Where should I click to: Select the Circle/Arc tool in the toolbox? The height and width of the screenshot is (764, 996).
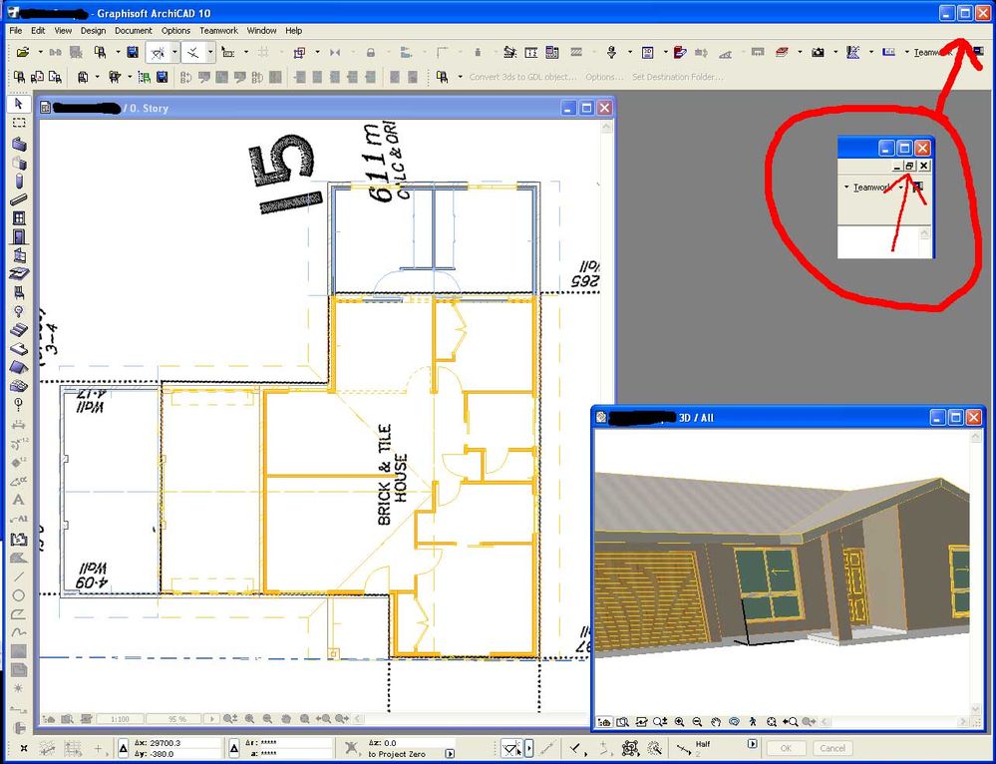pyautogui.click(x=19, y=595)
